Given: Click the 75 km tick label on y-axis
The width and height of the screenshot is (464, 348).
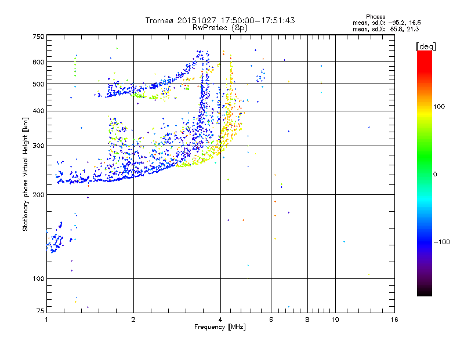Looking at the screenshot, I should [x=41, y=311].
